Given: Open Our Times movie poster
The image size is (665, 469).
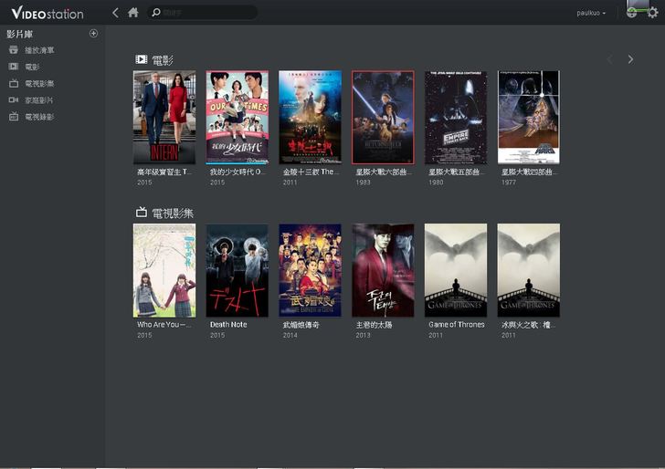Looking at the screenshot, I should pos(237,118).
